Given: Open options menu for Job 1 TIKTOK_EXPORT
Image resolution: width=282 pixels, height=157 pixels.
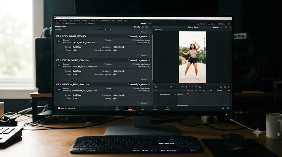Looking at the screenshot, I should tap(150, 37).
